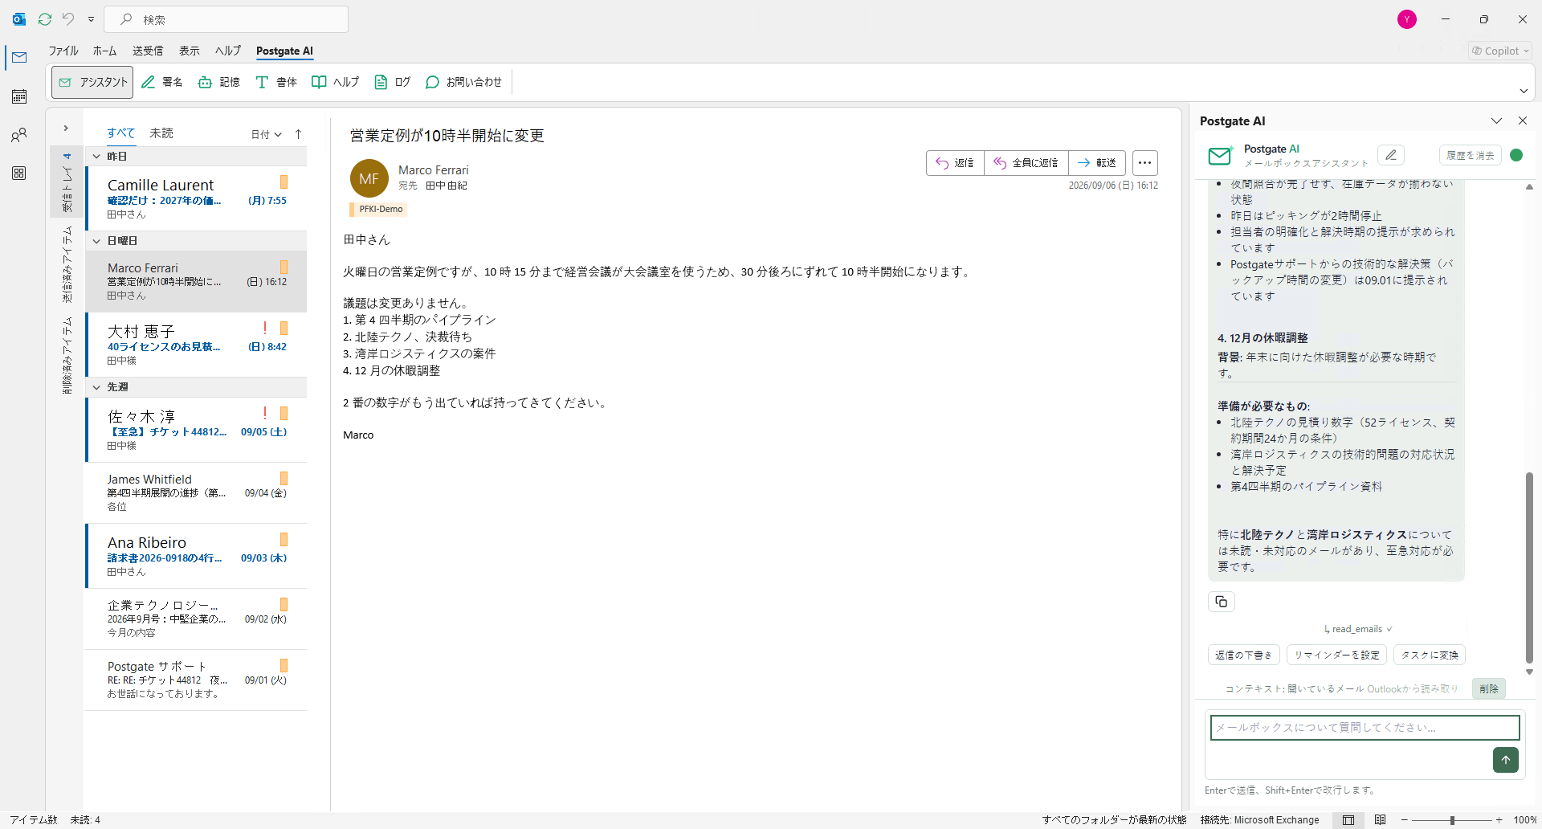
Task: Click the 書体 font style tool
Action: (x=276, y=82)
